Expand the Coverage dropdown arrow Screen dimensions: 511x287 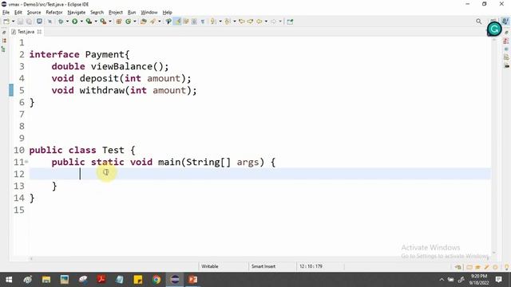click(x=96, y=22)
